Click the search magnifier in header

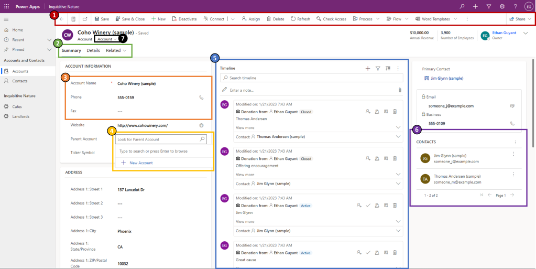click(462, 6)
